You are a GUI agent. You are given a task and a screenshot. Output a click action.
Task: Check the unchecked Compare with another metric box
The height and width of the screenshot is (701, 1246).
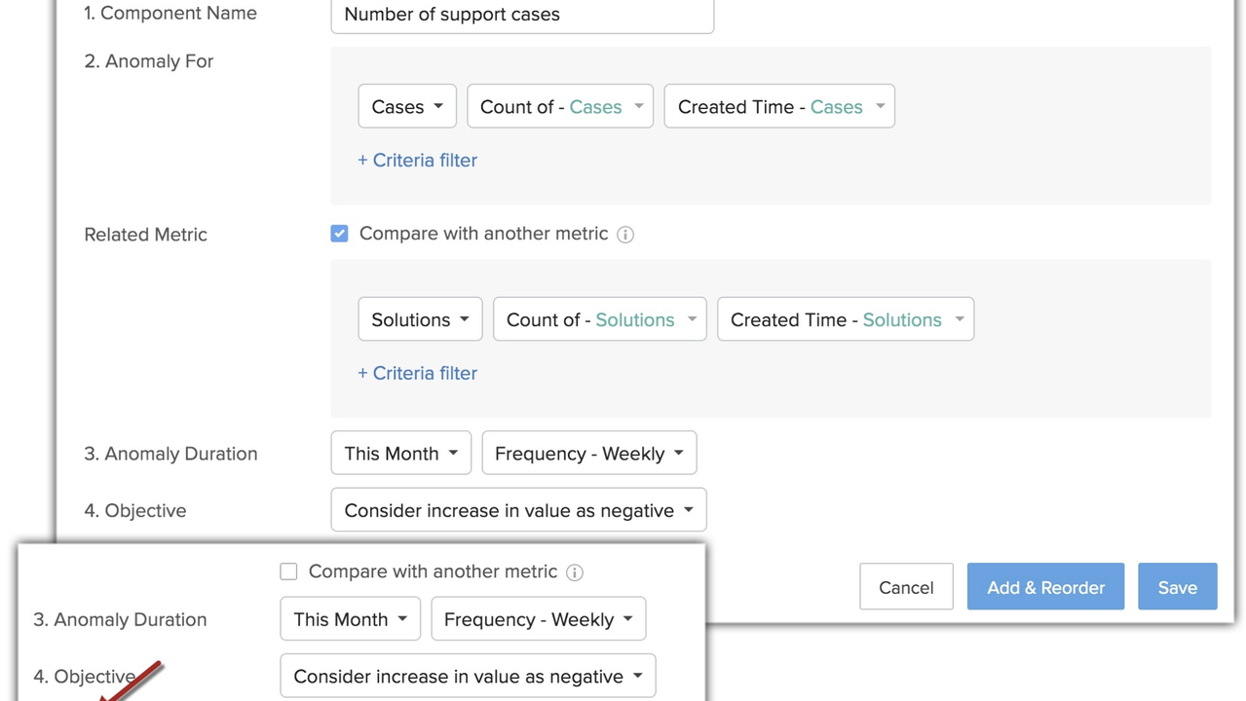[x=288, y=572]
